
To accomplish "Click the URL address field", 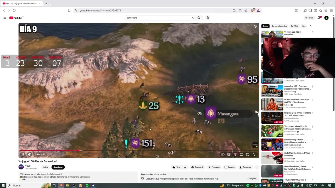I will 154,10.
